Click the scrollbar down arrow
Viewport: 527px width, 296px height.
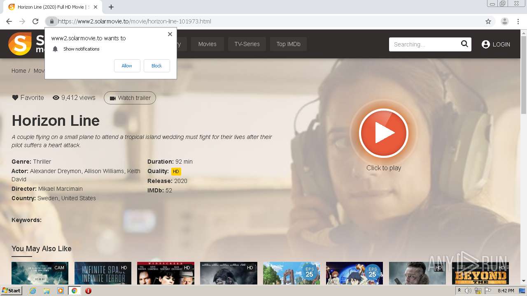click(x=524, y=281)
